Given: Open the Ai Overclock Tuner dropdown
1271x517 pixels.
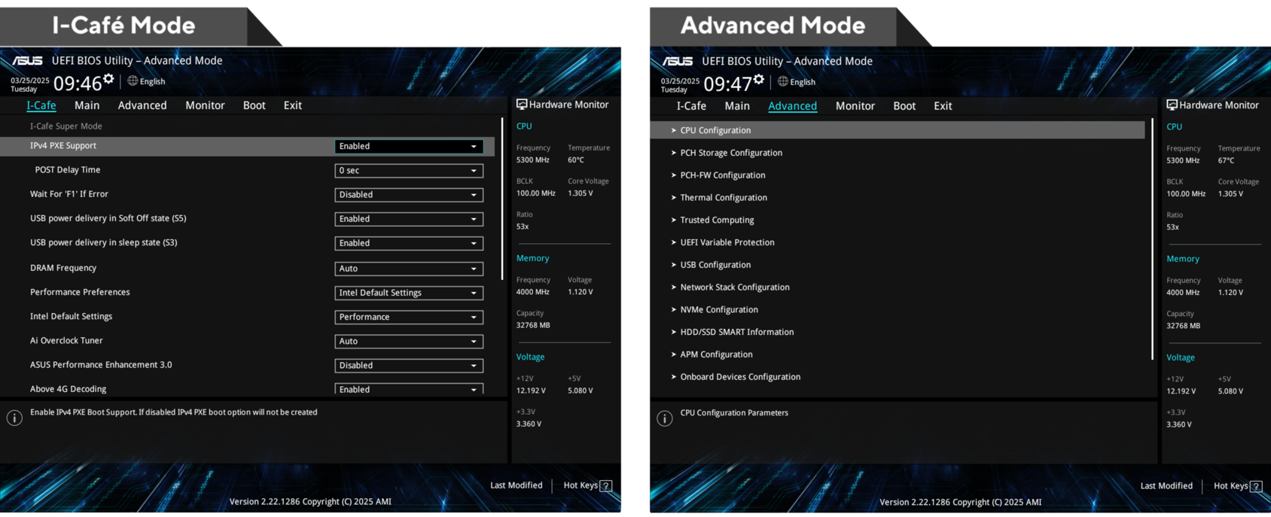Looking at the screenshot, I should click(x=409, y=341).
